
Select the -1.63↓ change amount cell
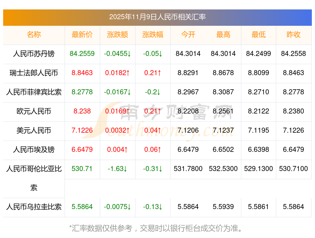(117, 169)
